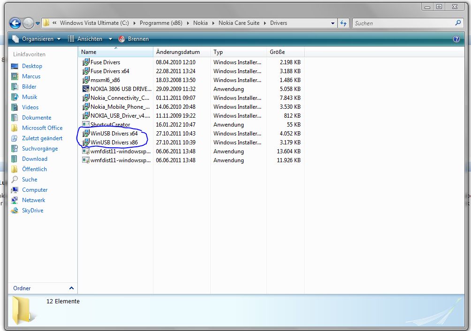Click the Drivers breadcrumb segment

pyautogui.click(x=279, y=23)
